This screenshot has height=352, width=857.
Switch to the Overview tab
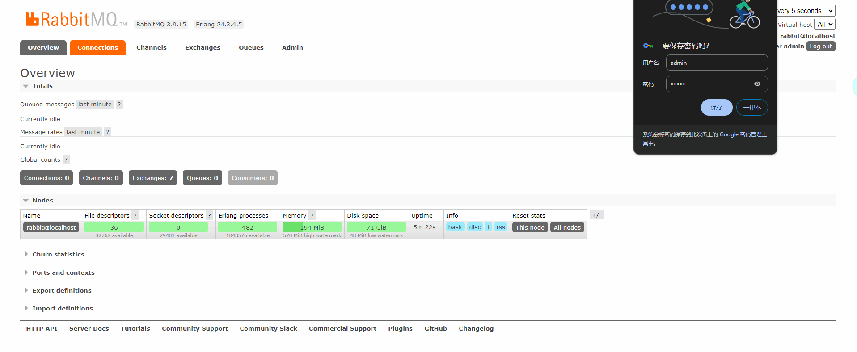(43, 47)
